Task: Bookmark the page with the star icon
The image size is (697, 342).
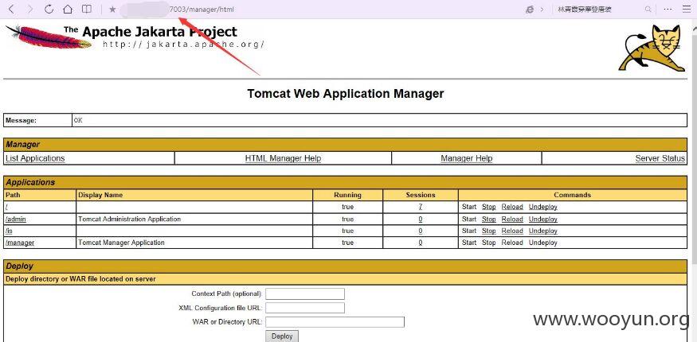Action: (112, 10)
